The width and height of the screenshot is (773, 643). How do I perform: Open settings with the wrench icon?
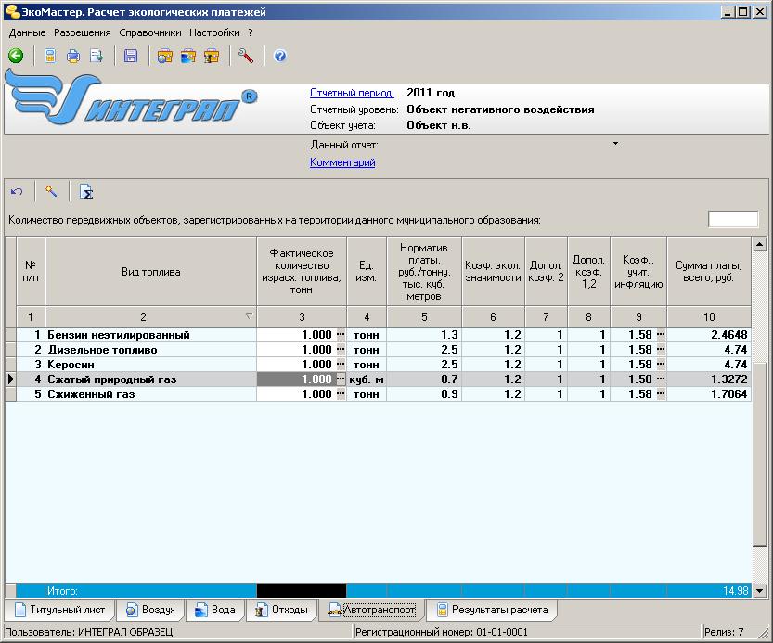(x=246, y=56)
